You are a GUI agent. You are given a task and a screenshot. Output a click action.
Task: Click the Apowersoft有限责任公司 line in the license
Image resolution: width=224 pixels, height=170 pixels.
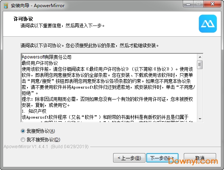pos(47,57)
